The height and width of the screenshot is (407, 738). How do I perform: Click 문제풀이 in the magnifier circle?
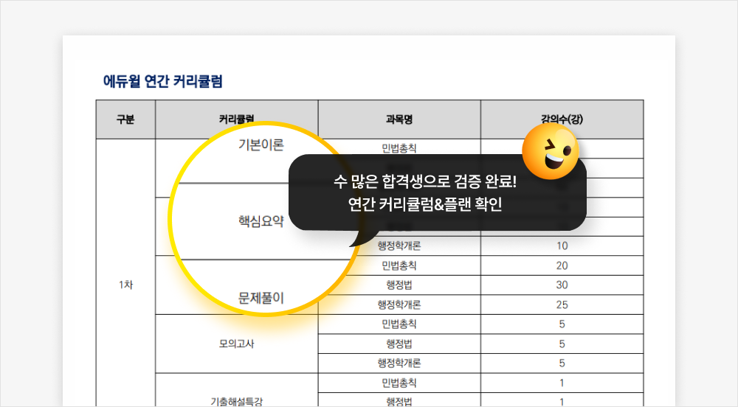click(261, 298)
